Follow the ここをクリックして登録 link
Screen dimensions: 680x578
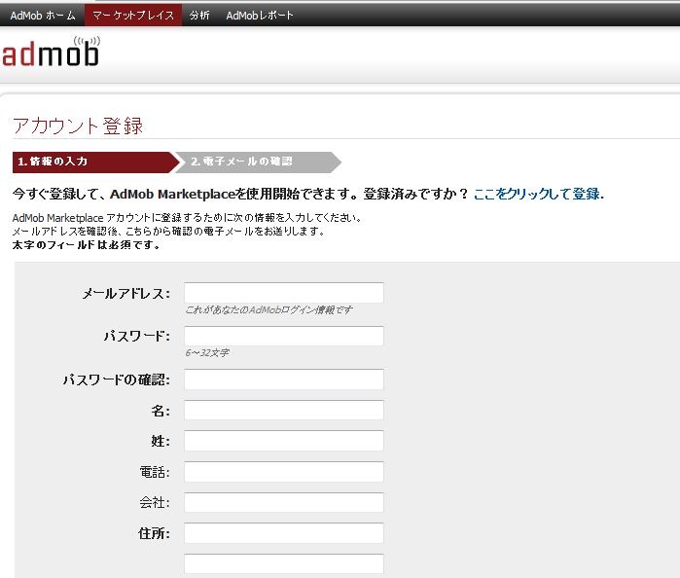[x=537, y=194]
